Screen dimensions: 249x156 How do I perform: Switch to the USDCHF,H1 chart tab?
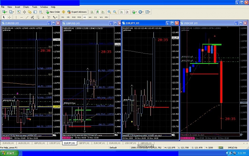(130, 143)
